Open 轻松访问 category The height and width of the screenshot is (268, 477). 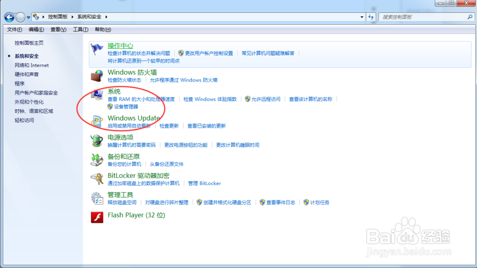[24, 120]
